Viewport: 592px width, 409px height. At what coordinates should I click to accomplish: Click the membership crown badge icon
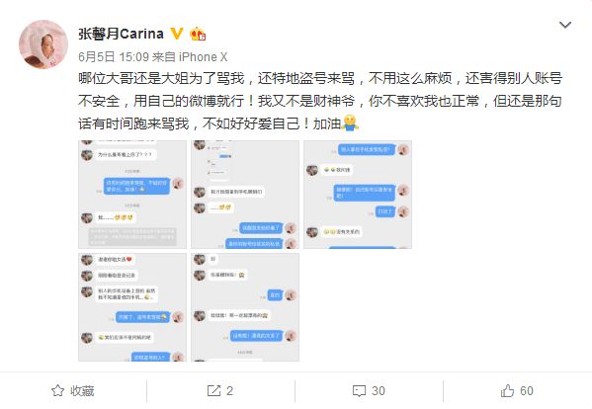tap(198, 34)
